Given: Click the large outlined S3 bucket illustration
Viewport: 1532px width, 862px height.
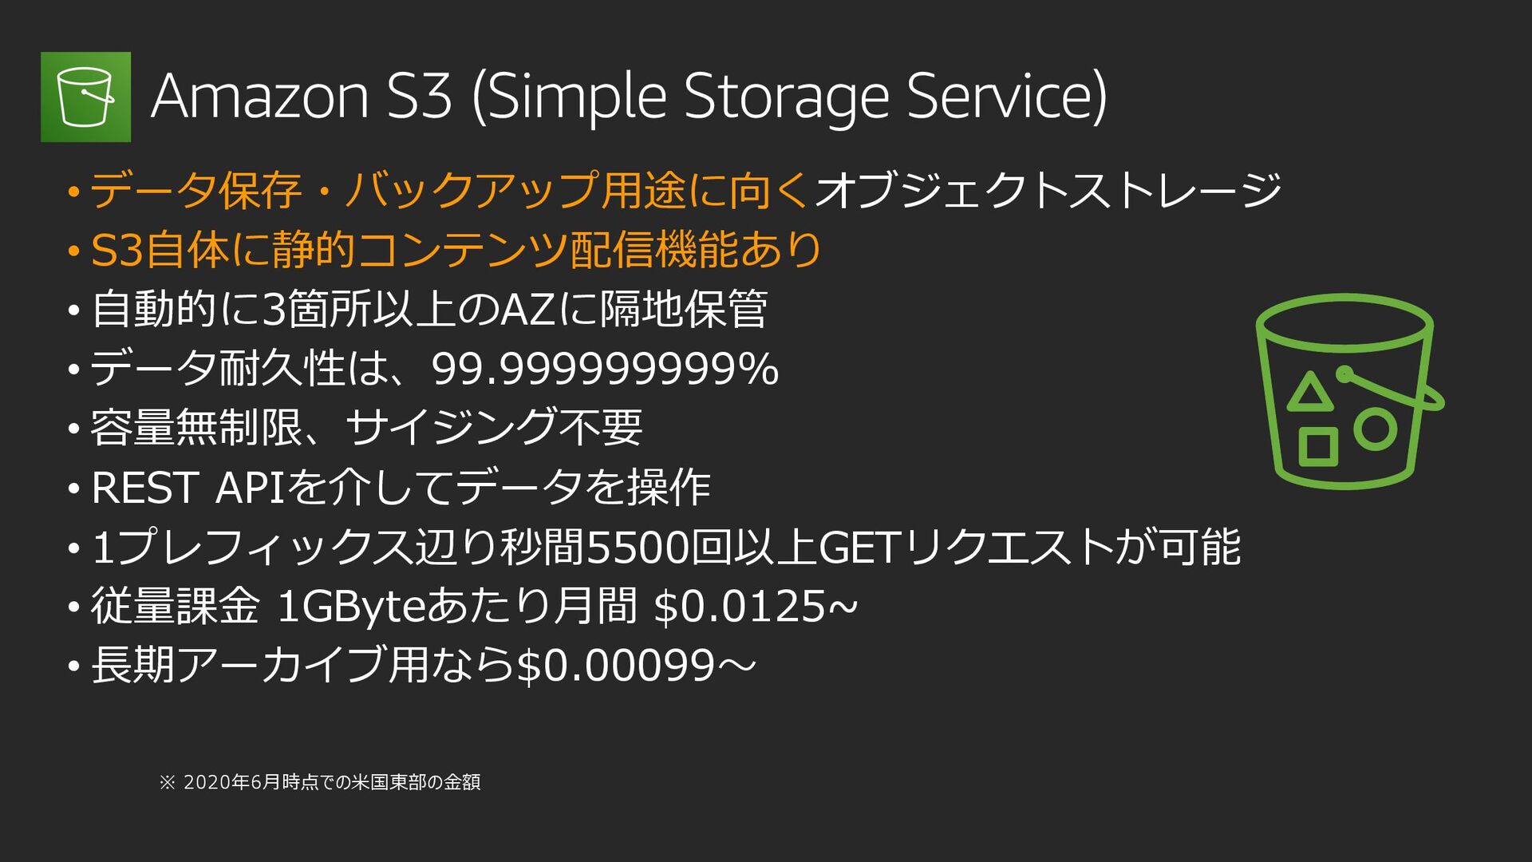Looking at the screenshot, I should pyautogui.click(x=1349, y=391).
